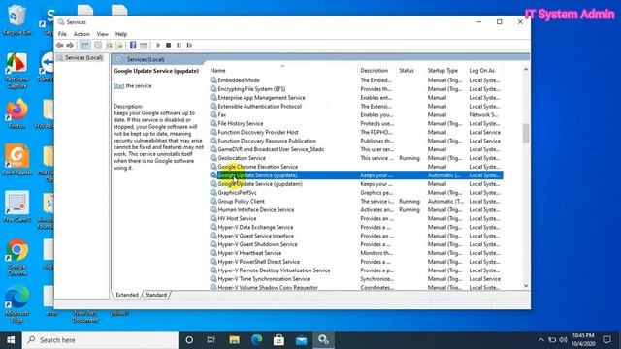Viewport: 621px width, 349px height.
Task: Sort by the Startup Type column header
Action: (442, 71)
